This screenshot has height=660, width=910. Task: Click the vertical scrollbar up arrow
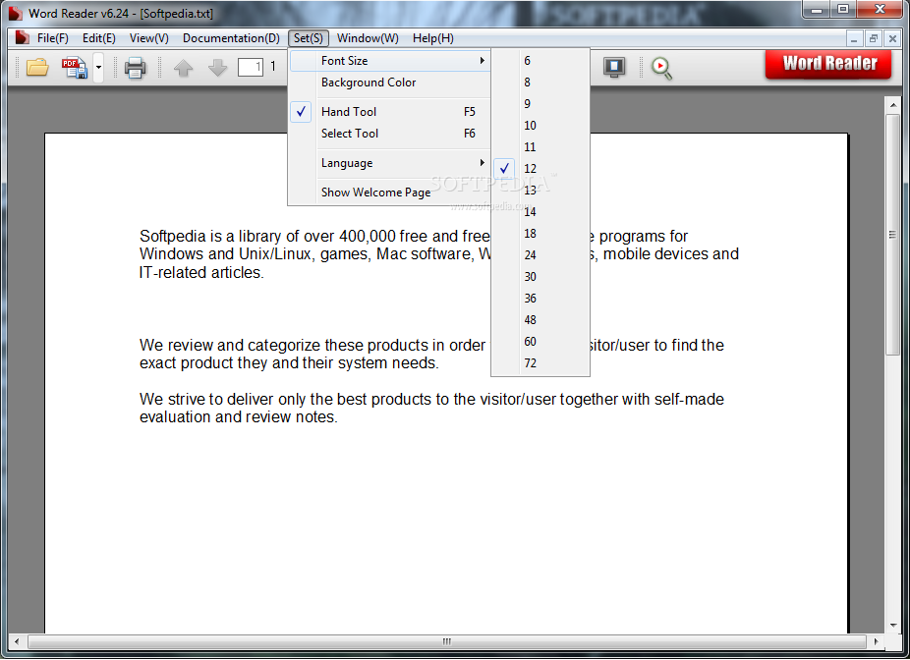(892, 105)
